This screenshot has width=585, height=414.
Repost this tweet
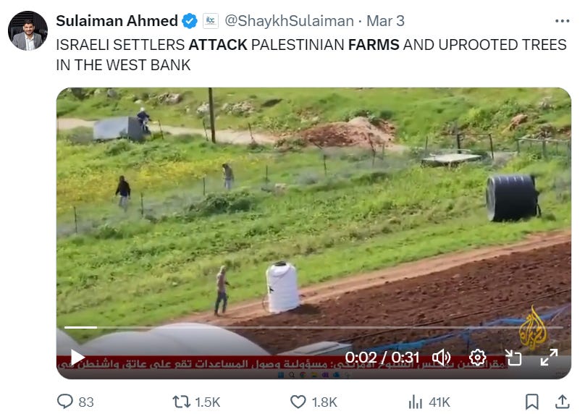181,402
